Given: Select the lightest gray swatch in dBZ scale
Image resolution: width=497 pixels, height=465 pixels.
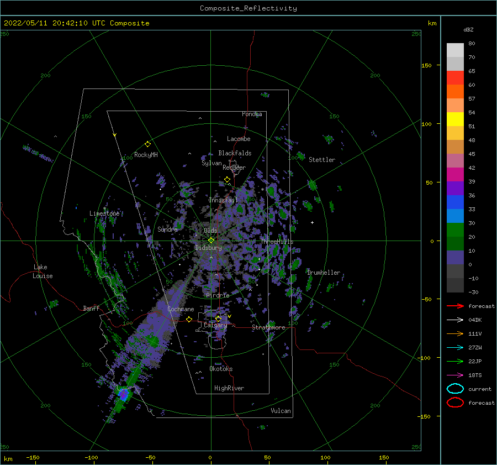Looking at the screenshot, I should coord(455,50).
